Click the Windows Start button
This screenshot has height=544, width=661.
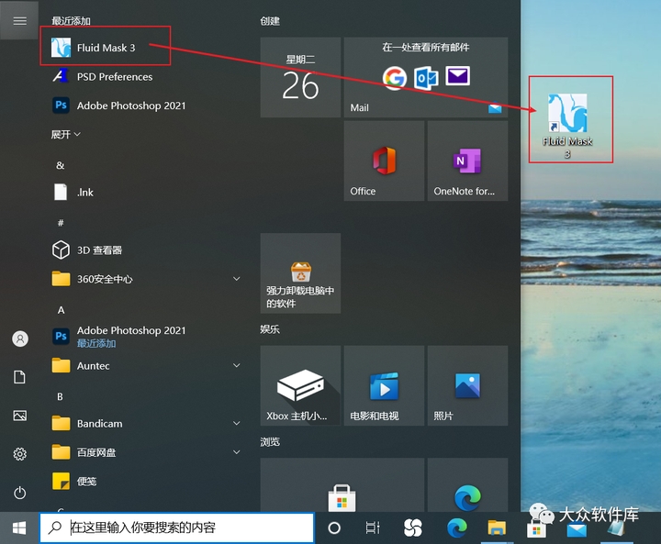(x=19, y=527)
